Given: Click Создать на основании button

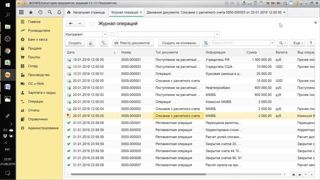Looking at the screenshot, I should [x=179, y=43].
